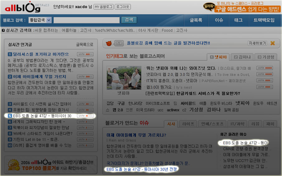Image resolution: width=282 pixels, height=176 pixels.
Task: Click the 마이크로소프트 tag in tag cloud
Action: tap(158, 103)
